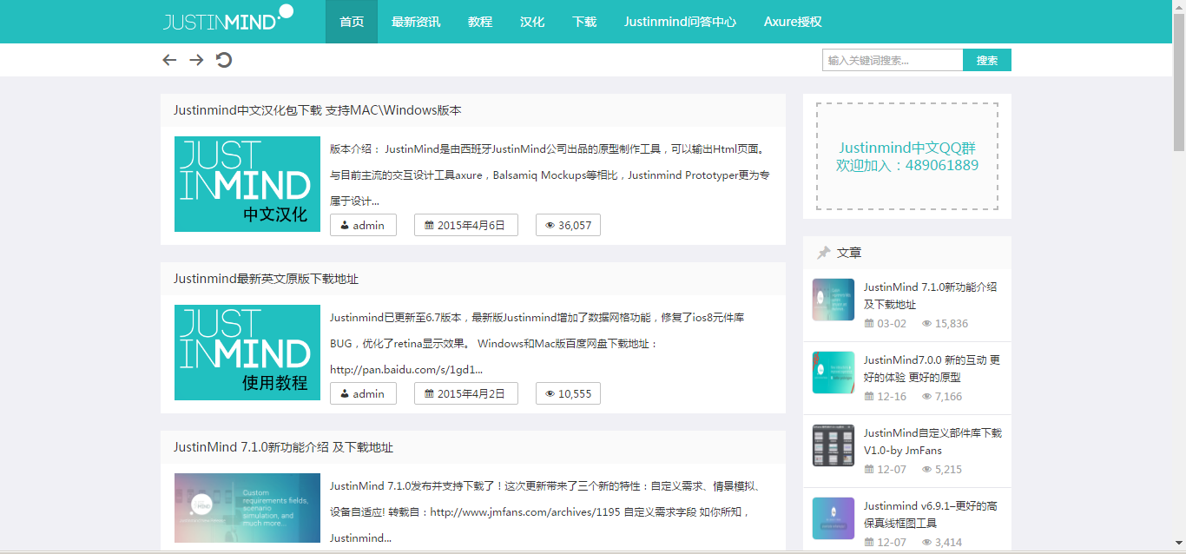The width and height of the screenshot is (1186, 554).
Task: Focus the keyword search input field
Action: click(x=893, y=60)
